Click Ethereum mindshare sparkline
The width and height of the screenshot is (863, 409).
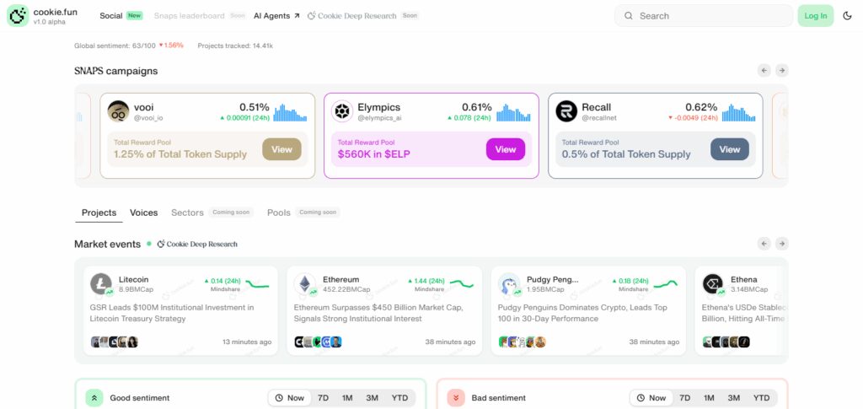pos(462,284)
